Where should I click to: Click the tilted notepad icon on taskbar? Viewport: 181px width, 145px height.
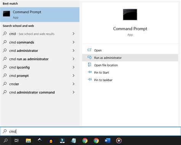tap(74, 140)
